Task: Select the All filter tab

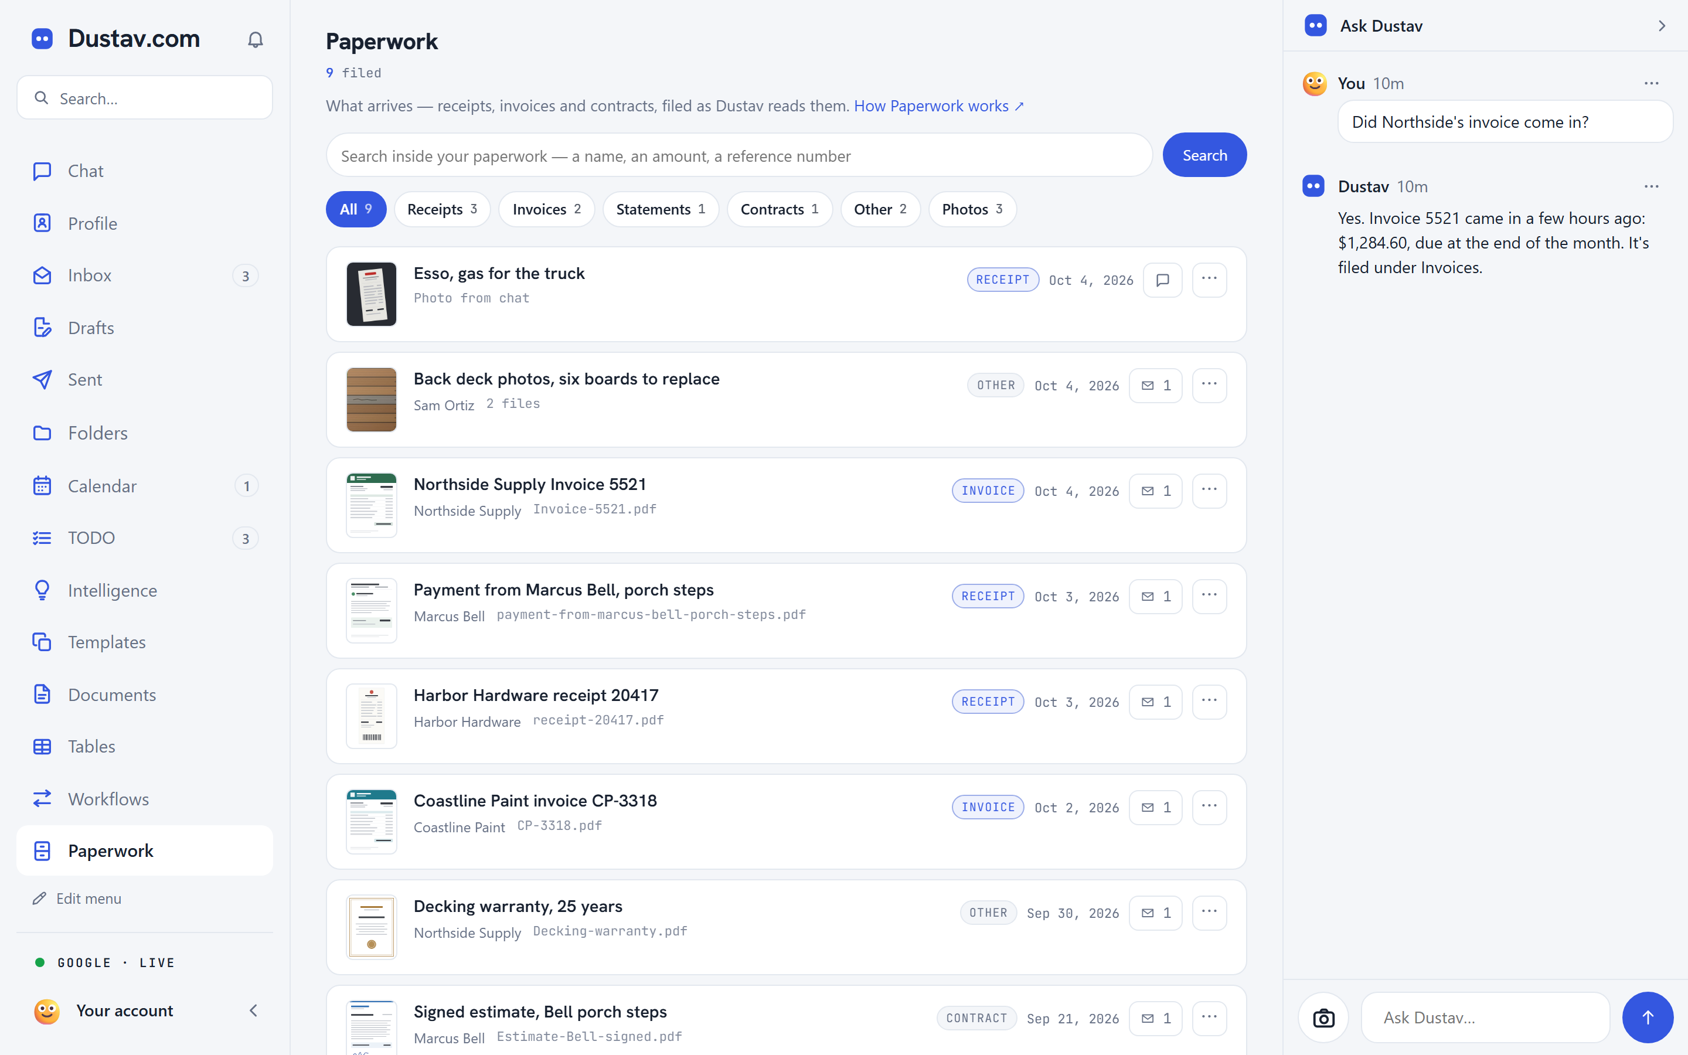Action: [356, 209]
